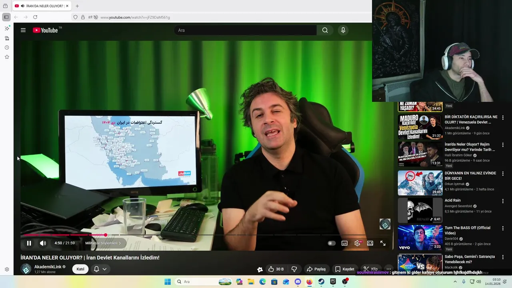The height and width of the screenshot is (288, 512).
Task: Open synced tabs in the sidebar
Action: tap(7, 38)
